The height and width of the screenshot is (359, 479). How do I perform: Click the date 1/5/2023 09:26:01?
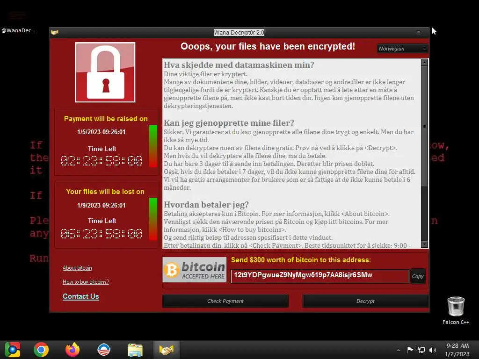tap(101, 132)
